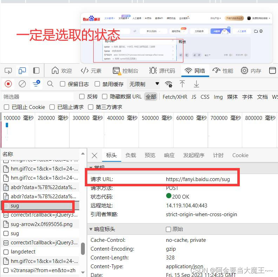
Task: Select the Headers (标头) detail tab
Action: 111,155
